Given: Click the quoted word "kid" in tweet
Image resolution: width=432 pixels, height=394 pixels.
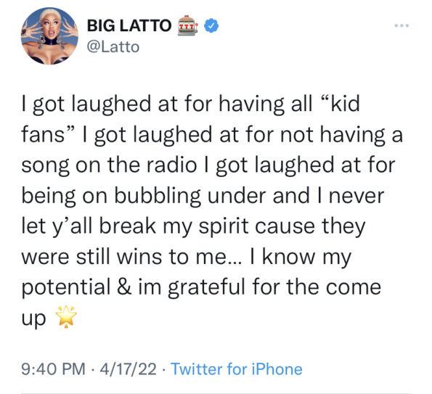Looking at the screenshot, I should [346, 104].
